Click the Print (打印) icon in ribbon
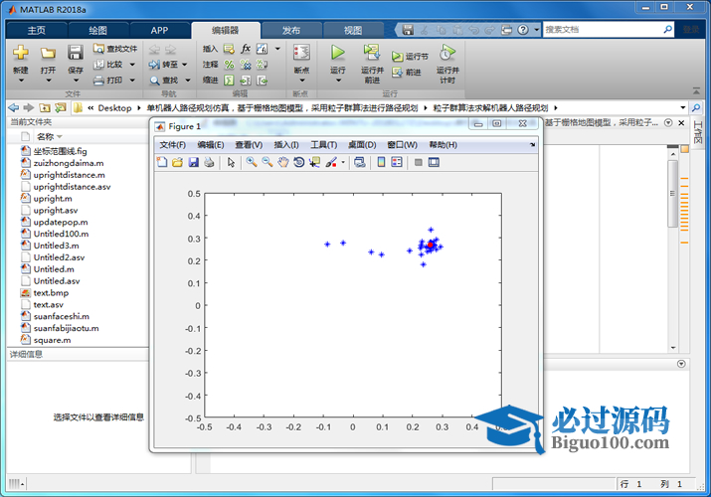This screenshot has width=711, height=497. (98, 81)
